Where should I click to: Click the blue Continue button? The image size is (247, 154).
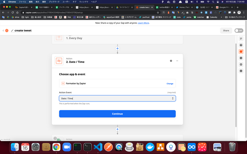pyautogui.click(x=117, y=114)
